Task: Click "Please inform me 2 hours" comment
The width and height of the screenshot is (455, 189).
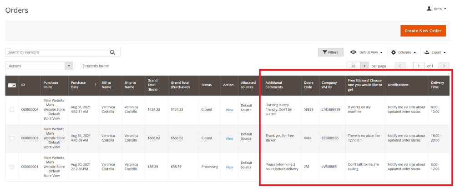Action: 282,167
